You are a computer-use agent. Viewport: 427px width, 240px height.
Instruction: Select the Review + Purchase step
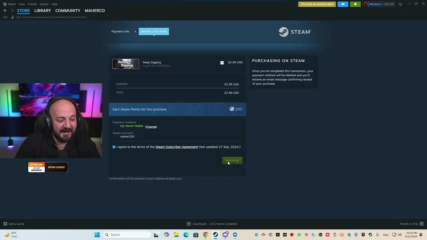point(154,31)
